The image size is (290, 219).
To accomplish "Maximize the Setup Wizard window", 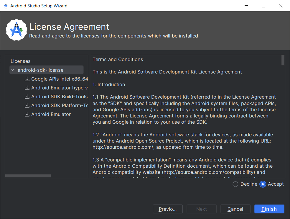I will pos(263,6).
